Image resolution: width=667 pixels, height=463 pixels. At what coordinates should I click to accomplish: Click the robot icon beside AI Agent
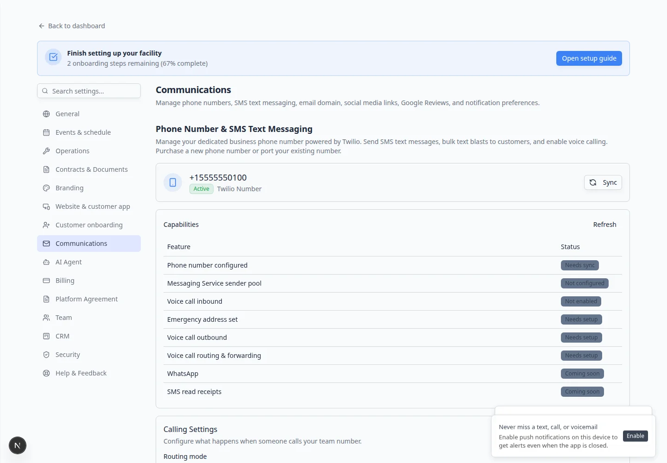46,262
